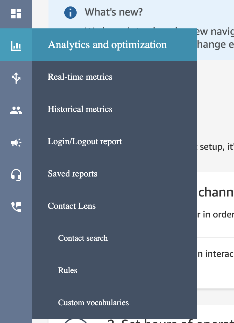
Task: Click the circular step icon at the bottom
Action: [75, 321]
